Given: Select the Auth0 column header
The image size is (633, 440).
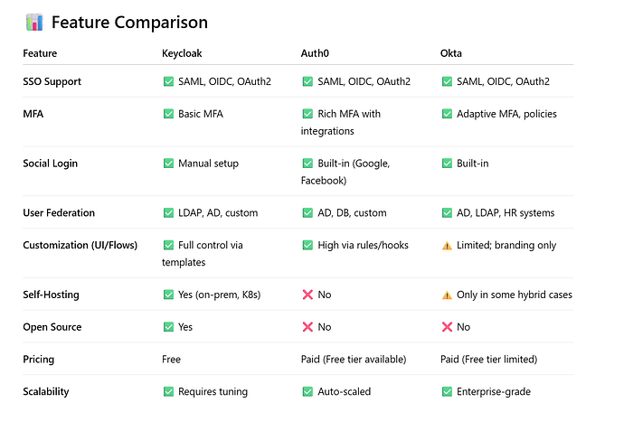Looking at the screenshot, I should (315, 53).
